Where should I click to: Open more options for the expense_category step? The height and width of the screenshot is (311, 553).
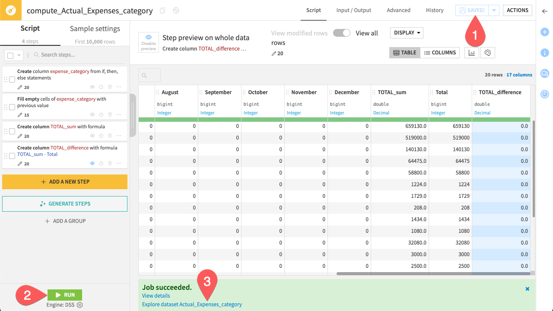click(118, 86)
